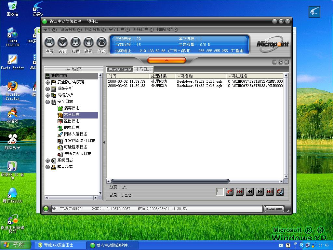Open 异常网络访问日志 entry
Viewport: 333px width, 250px height.
pos(79,141)
